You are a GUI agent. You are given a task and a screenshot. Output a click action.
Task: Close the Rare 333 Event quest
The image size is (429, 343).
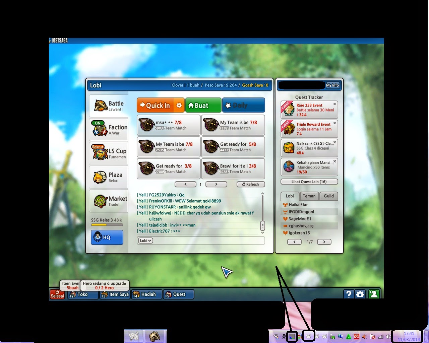[x=334, y=104]
